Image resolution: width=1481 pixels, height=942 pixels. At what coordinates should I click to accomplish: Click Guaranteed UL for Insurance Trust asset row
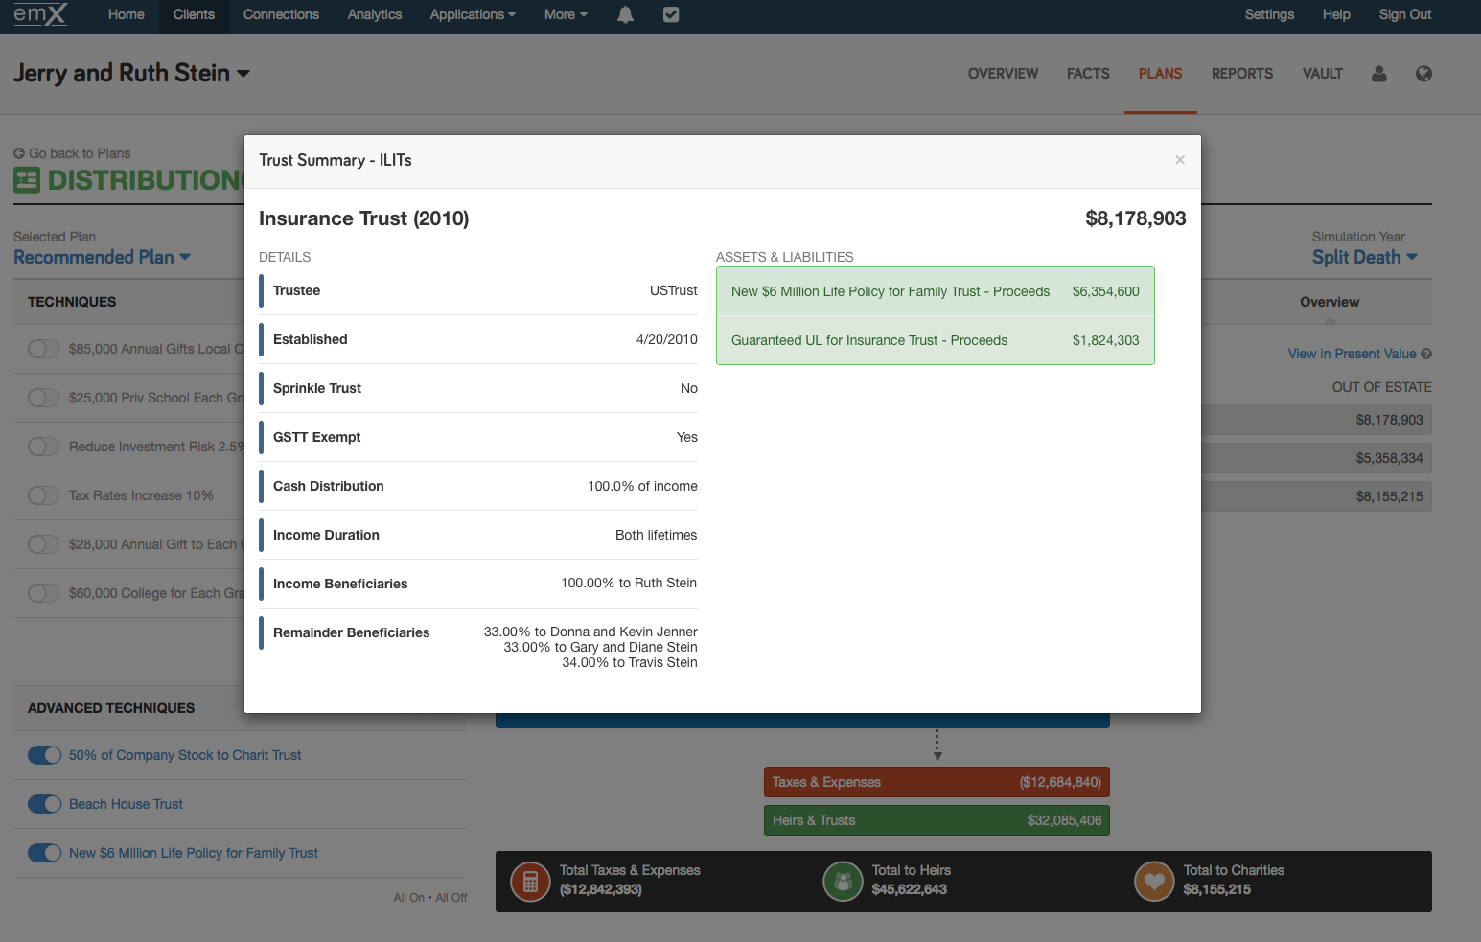[x=935, y=340]
